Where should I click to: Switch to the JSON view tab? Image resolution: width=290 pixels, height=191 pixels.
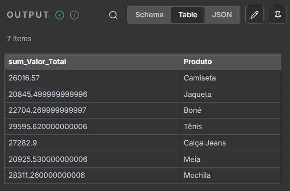pyautogui.click(x=222, y=15)
